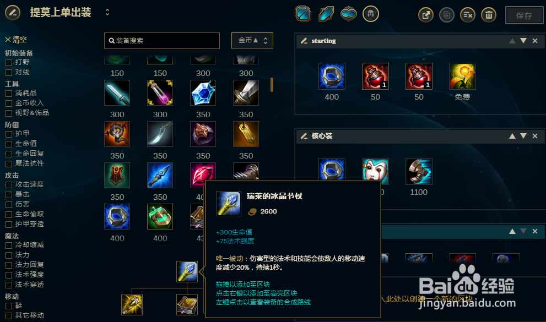The height and width of the screenshot is (322, 546).
Task: Click the 保存 save button
Action: click(524, 15)
